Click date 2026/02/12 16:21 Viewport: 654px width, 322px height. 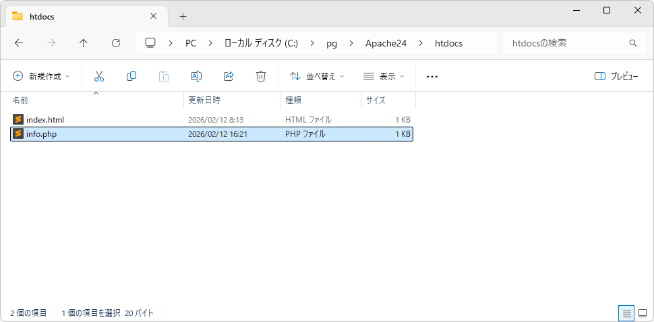pos(217,134)
